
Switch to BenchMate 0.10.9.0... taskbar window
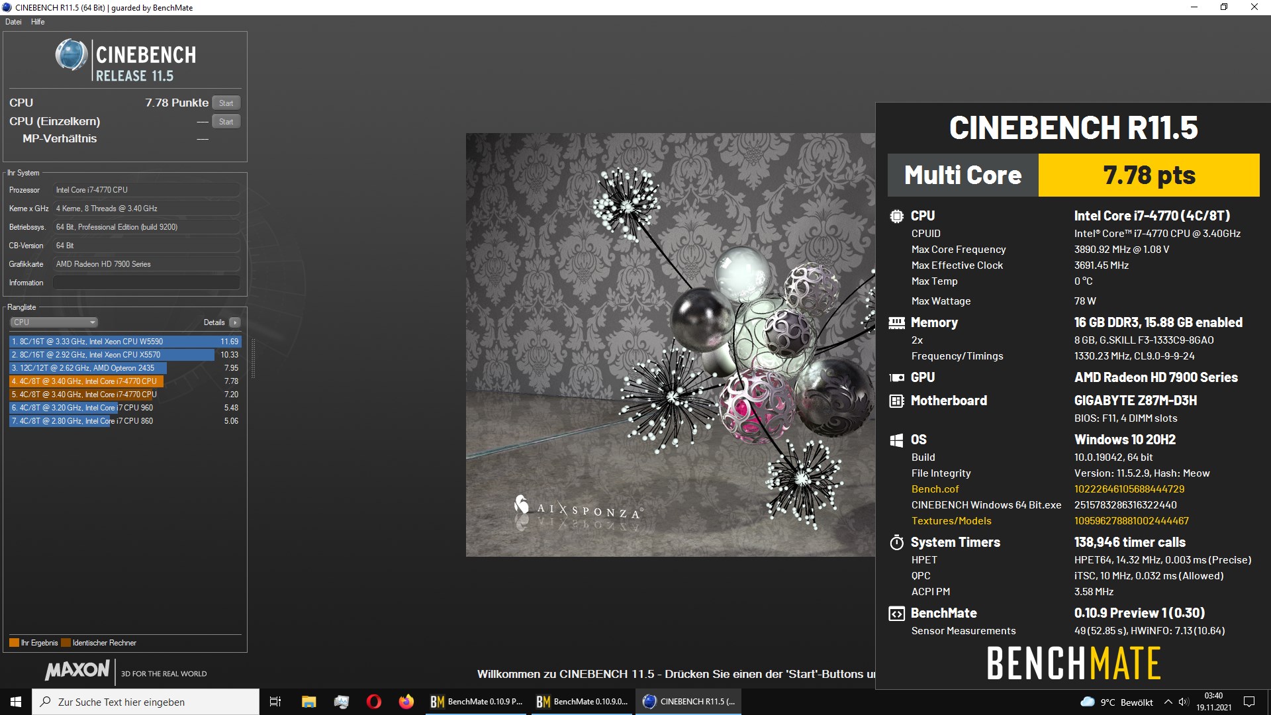(583, 702)
